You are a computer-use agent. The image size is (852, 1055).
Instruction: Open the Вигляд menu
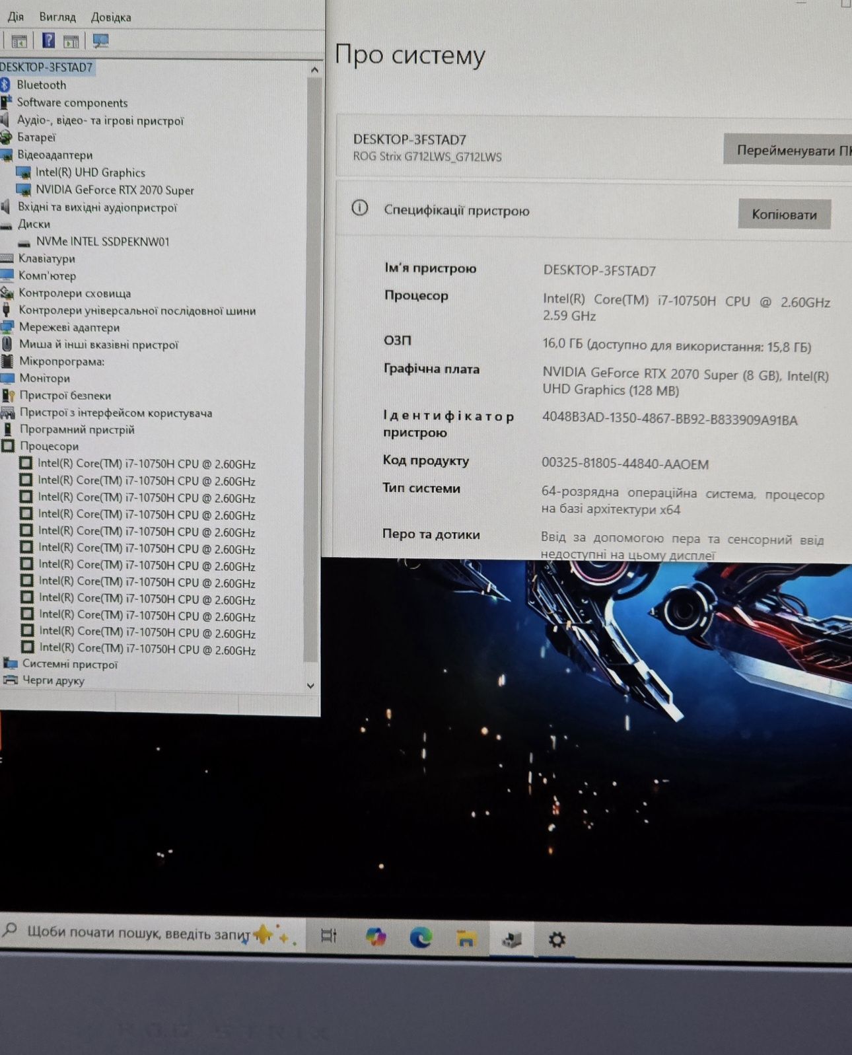[x=57, y=17]
